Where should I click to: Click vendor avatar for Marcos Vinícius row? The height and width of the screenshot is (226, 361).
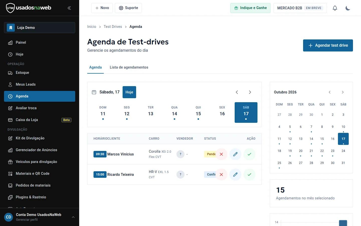tap(180, 154)
